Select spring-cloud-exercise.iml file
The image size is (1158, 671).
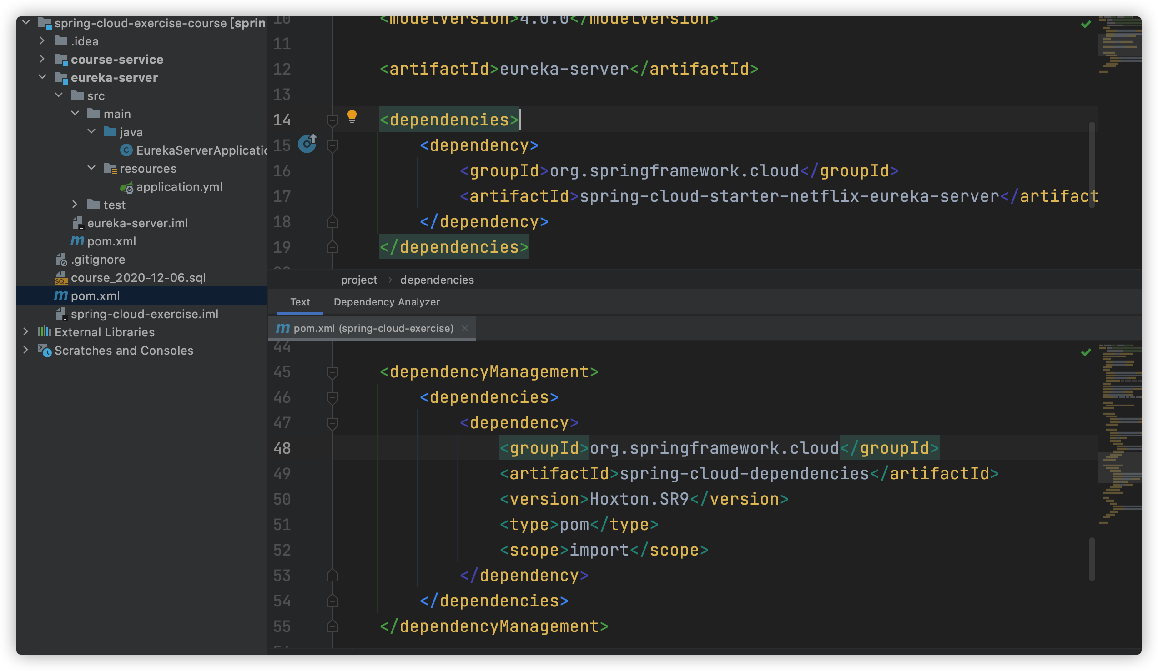(x=144, y=314)
